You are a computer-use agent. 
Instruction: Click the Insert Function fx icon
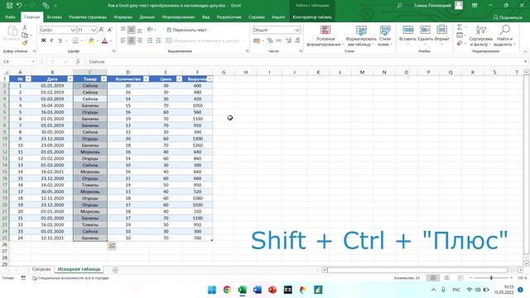pos(78,61)
